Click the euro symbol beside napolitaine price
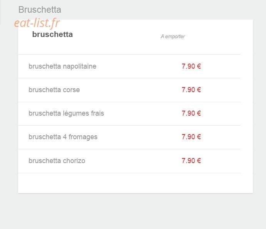This screenshot has width=266, height=229. (x=199, y=66)
